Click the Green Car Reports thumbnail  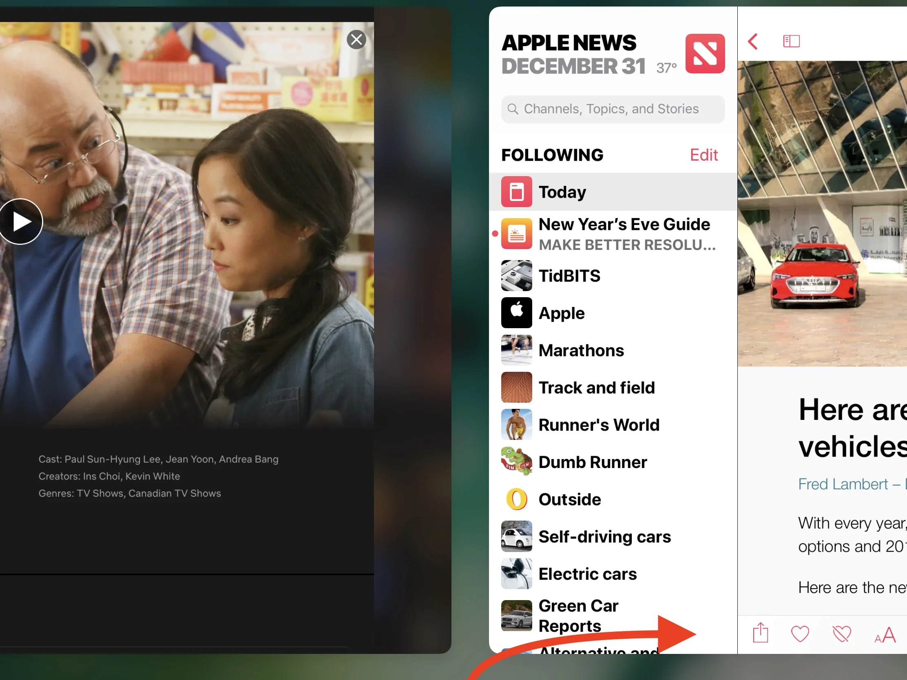click(517, 616)
